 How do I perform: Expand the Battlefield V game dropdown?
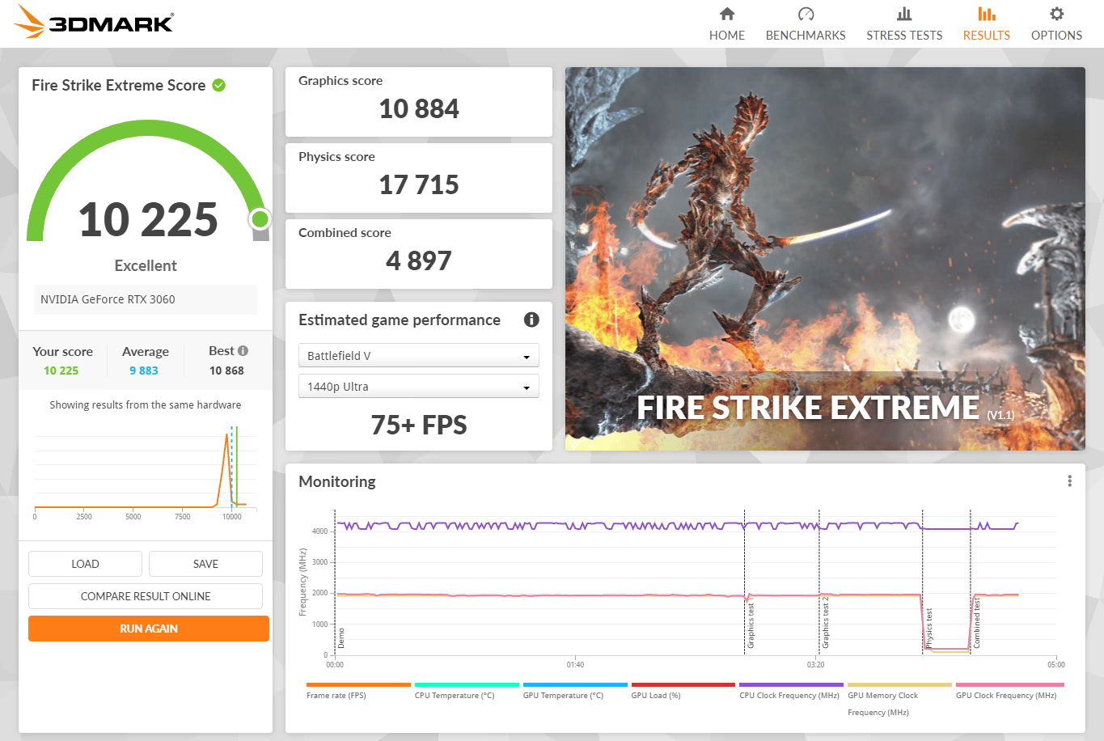click(419, 356)
